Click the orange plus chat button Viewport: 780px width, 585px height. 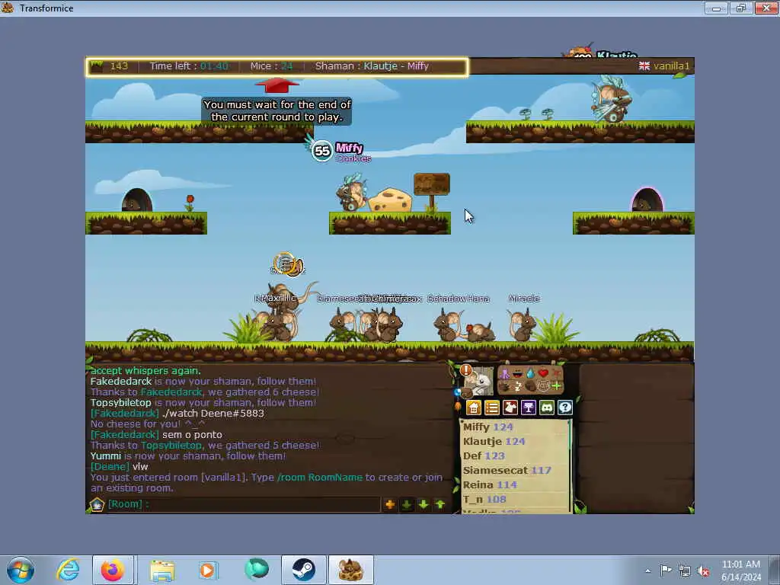(390, 504)
